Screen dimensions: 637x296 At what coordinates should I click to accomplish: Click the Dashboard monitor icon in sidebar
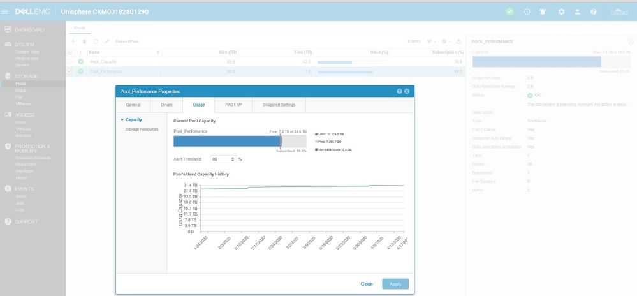pyautogui.click(x=8, y=29)
